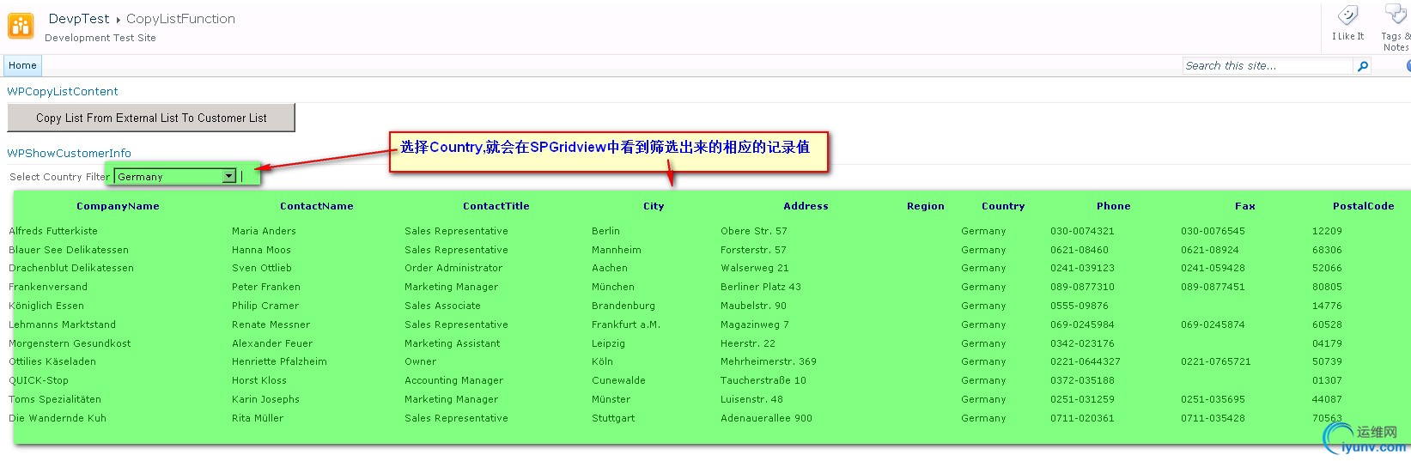1411x461 pixels.
Task: Select Ottilies Käseladen company cell
Action: [52, 361]
